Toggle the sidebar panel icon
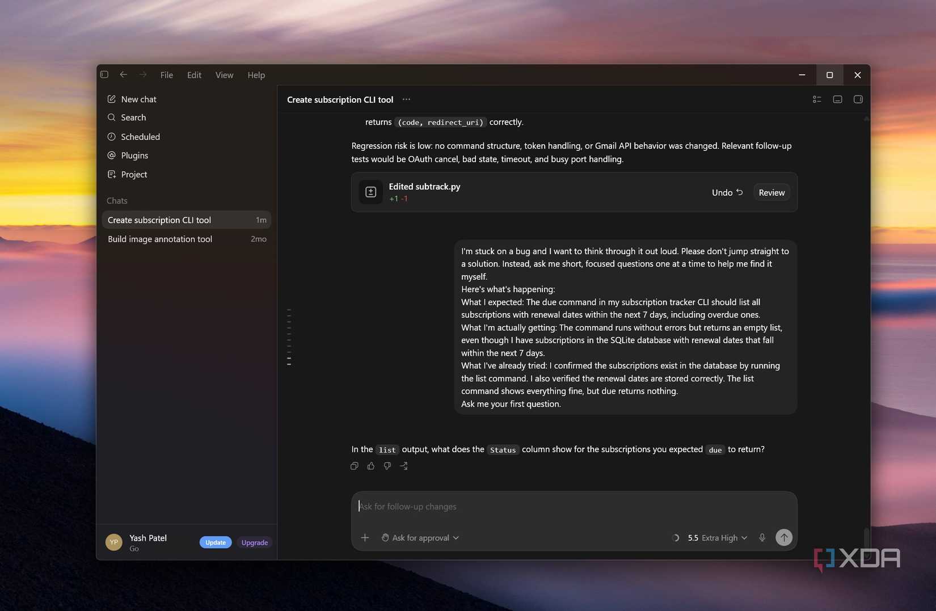This screenshot has width=936, height=611. click(104, 75)
